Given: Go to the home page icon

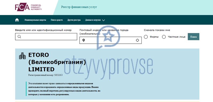Looking at the screenshot, I should pos(17,20).
